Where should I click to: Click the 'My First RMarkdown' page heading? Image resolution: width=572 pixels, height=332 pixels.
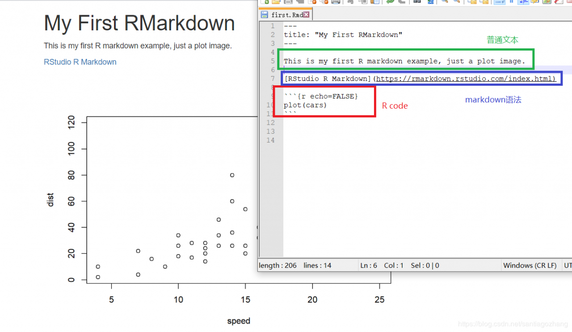point(139,23)
